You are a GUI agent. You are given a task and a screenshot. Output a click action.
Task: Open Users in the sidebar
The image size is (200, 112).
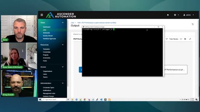(45, 74)
